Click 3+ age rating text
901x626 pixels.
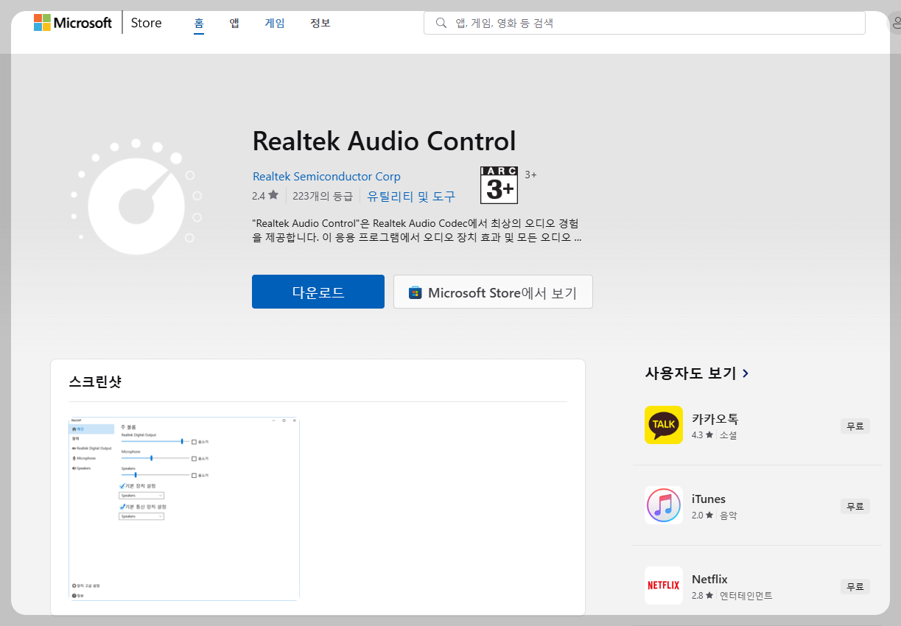[530, 175]
